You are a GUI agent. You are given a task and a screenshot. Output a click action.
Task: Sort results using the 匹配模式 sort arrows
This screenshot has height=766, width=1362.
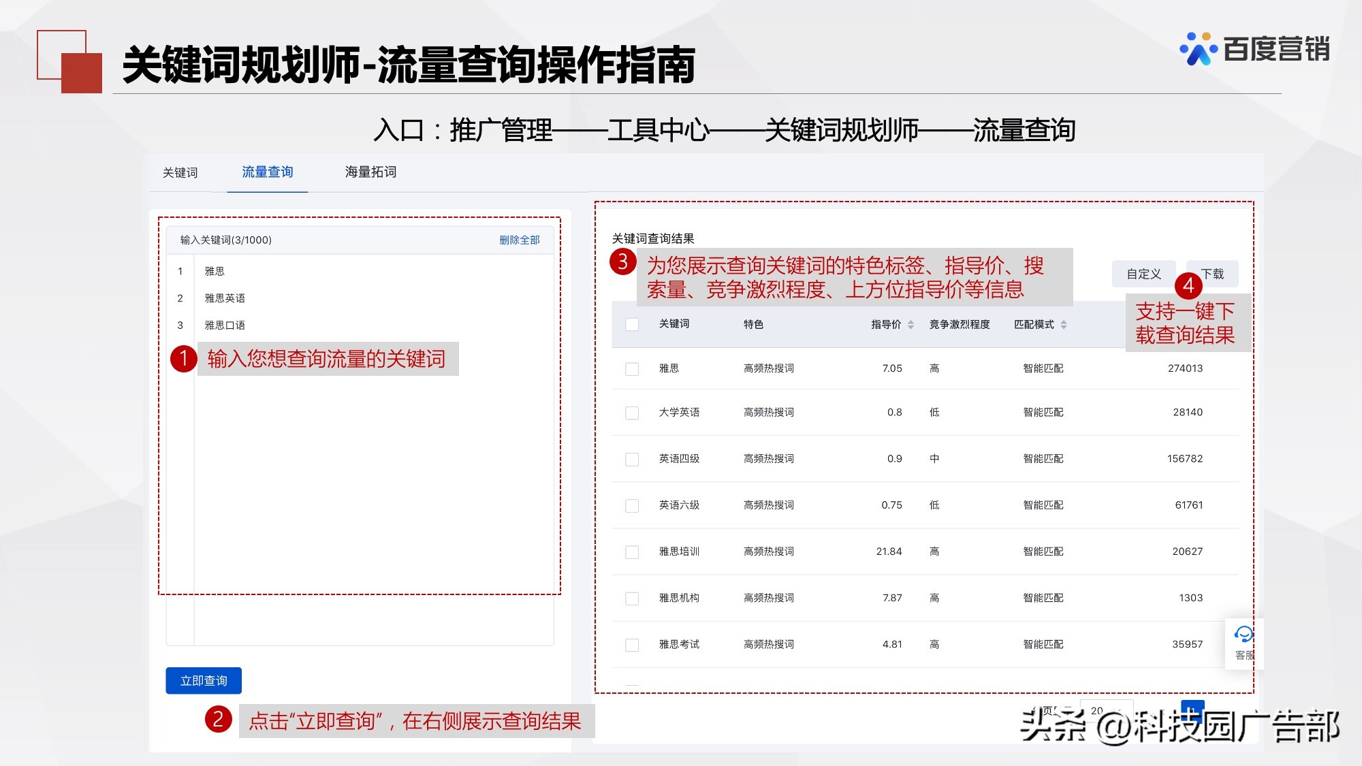pyautogui.click(x=1064, y=325)
